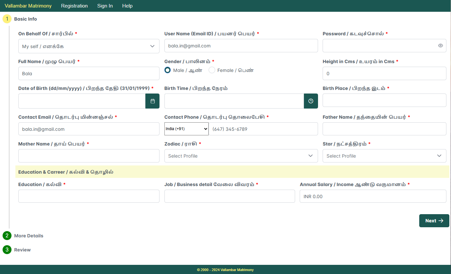Click the Annual Salary INR field

pyautogui.click(x=373, y=196)
